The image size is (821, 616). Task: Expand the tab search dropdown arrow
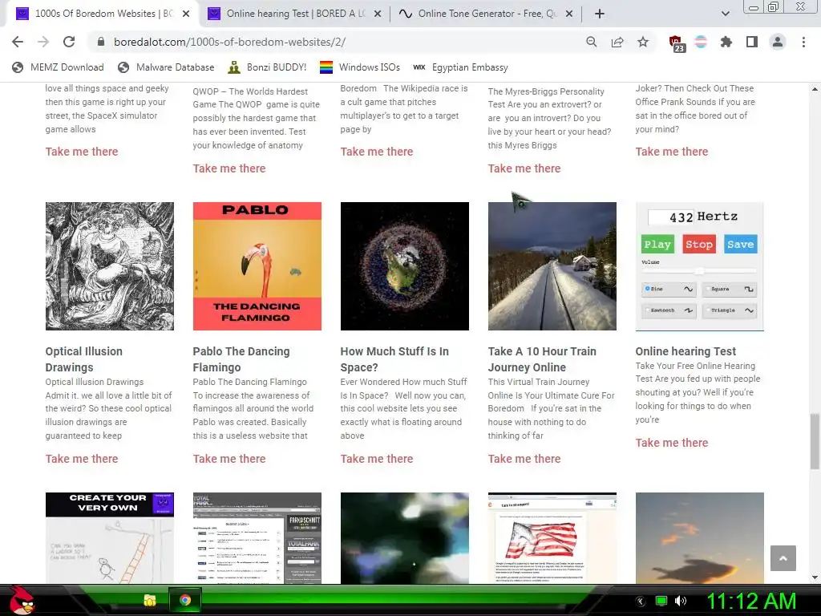tap(725, 14)
